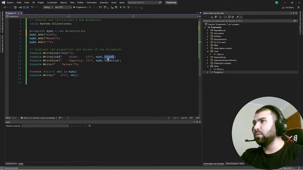
Task: Switch to the Lista de Erros tab
Action: (11, 163)
